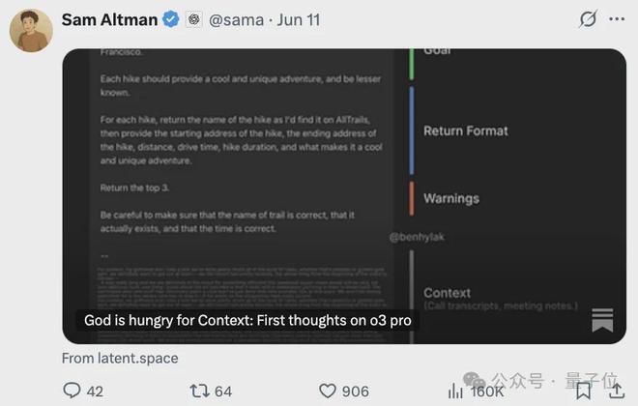Open the three-dot more options menu
Image resolution: width=638 pixels, height=406 pixels.
point(617,19)
